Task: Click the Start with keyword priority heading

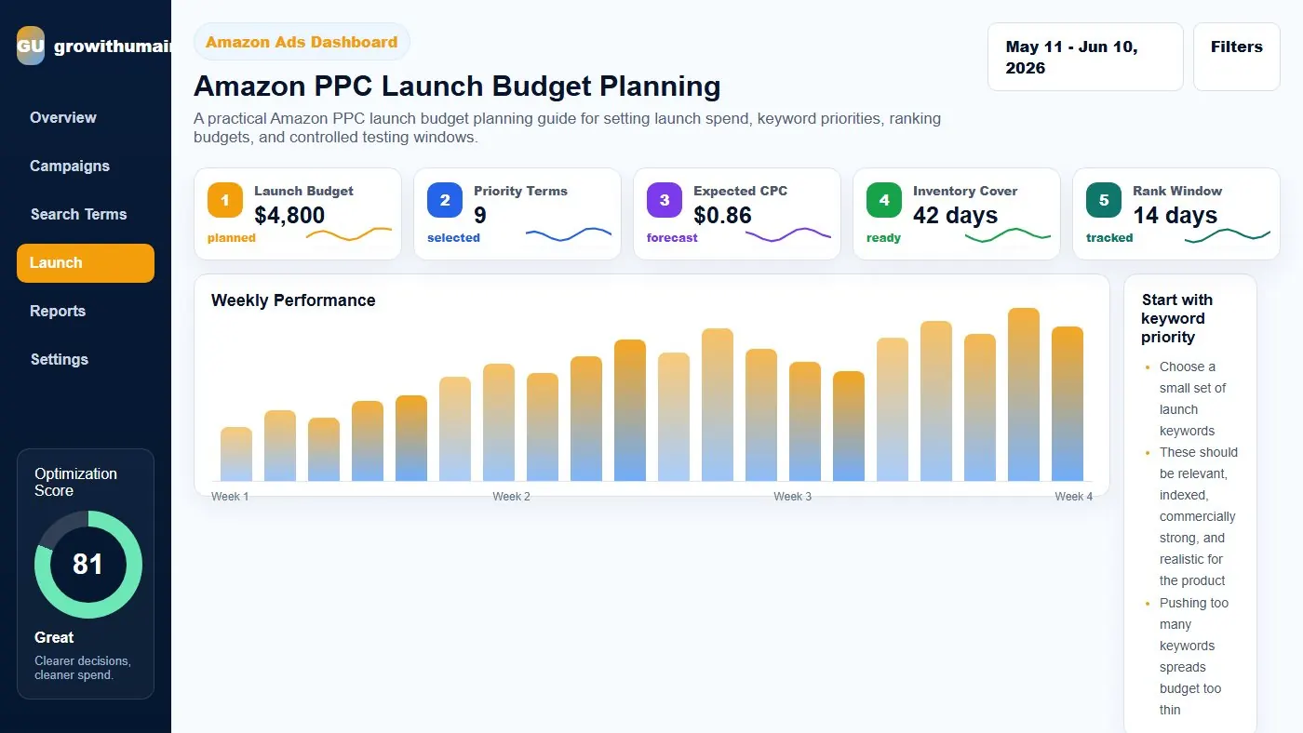Action: click(x=1176, y=318)
